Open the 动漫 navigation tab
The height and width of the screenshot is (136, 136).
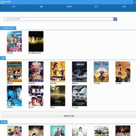click(x=124, y=7)
